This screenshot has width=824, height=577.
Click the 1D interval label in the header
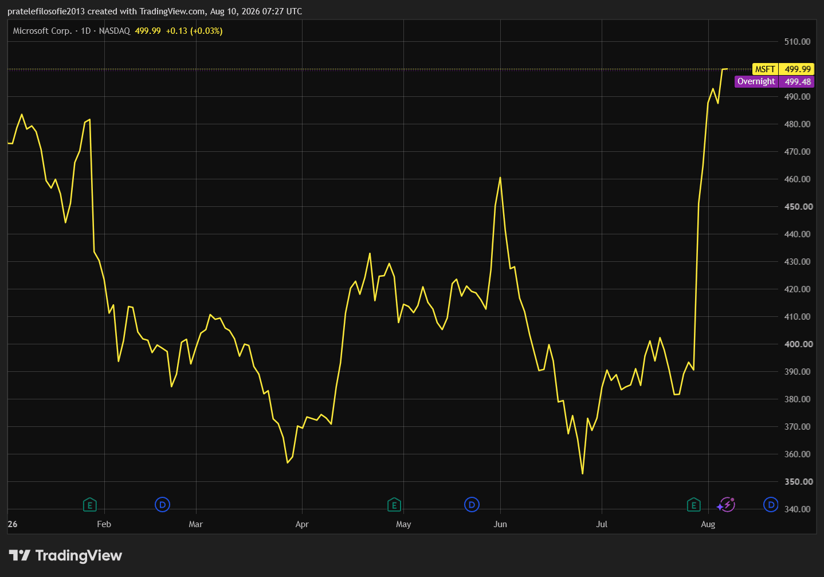(x=86, y=31)
